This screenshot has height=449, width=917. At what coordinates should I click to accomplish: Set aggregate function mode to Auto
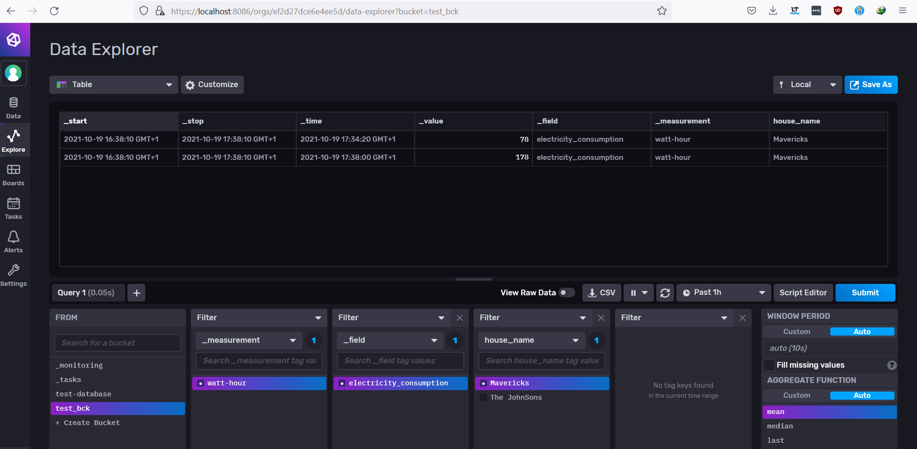862,395
